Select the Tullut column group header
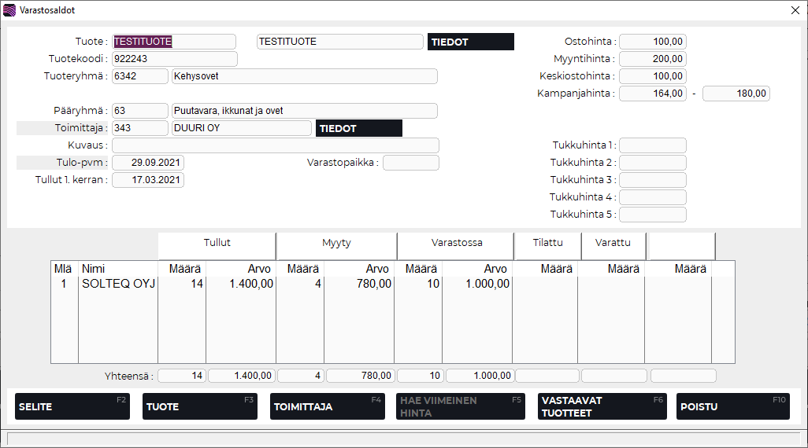The image size is (808, 448). click(x=217, y=244)
